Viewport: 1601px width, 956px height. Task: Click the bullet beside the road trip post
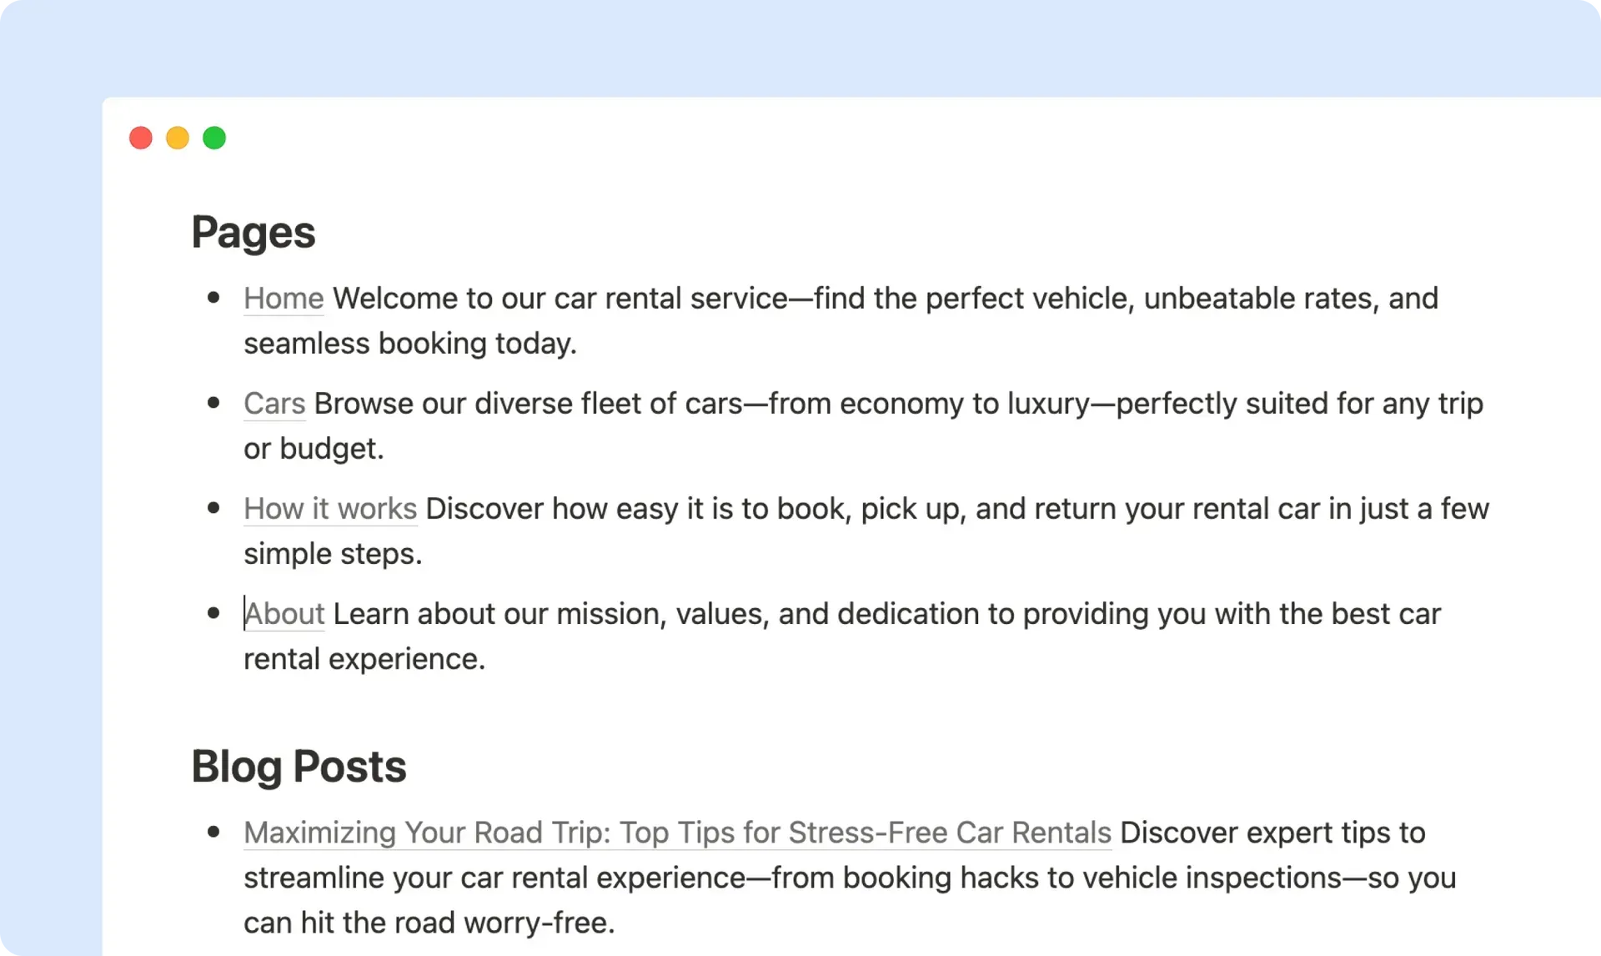coord(213,832)
